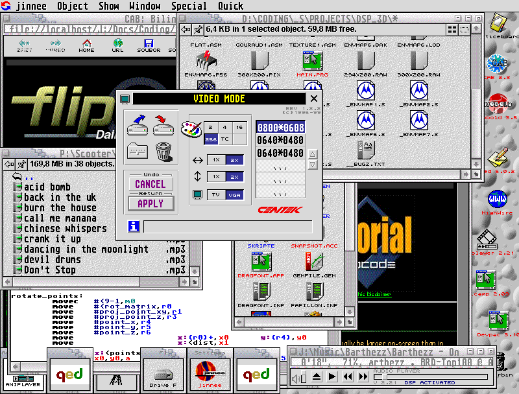Click the Drive F icon in the bottom dock
Screen dimensions: 519x394
163,374
